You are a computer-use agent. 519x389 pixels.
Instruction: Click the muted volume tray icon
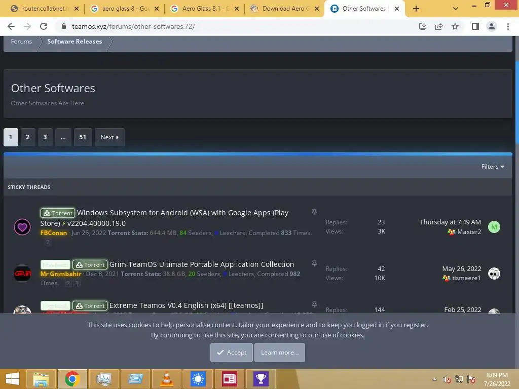click(x=447, y=379)
